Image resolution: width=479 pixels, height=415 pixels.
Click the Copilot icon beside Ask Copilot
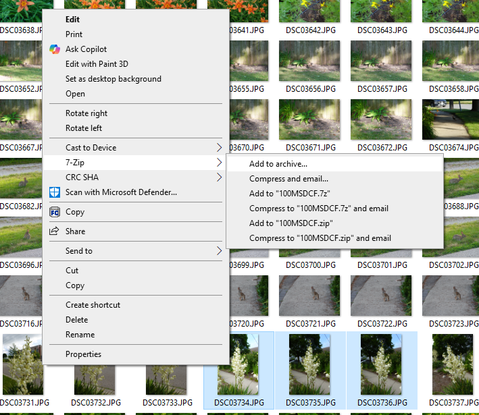tap(55, 49)
